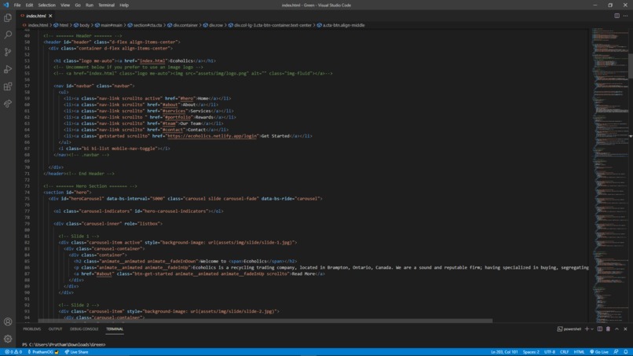Click body element in the breadcrumb

[x=84, y=25]
